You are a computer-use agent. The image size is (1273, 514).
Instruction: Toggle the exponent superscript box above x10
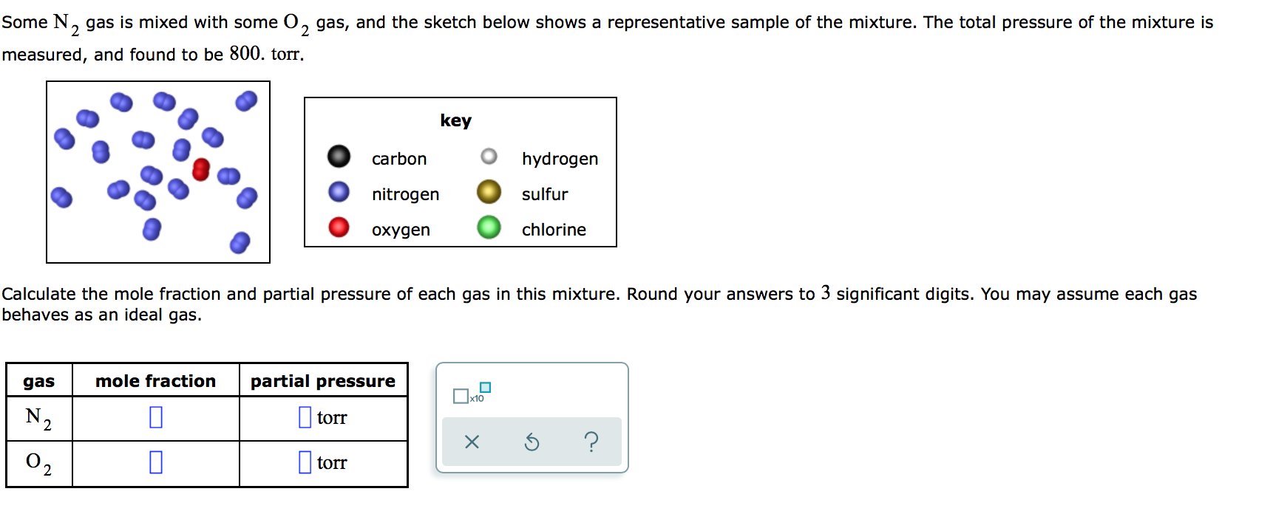click(x=484, y=386)
